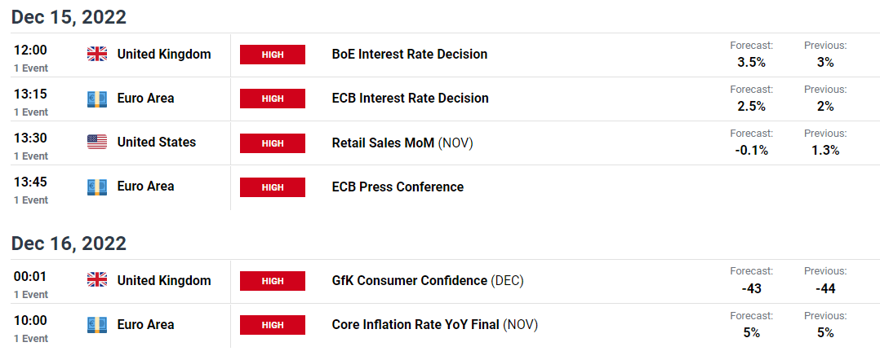
Task: Open Core Inflation Rate YoY Final event
Action: point(434,325)
